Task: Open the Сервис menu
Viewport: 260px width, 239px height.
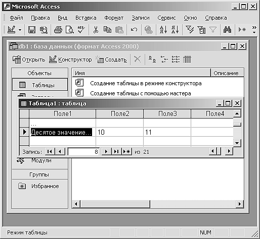Action: coord(166,18)
